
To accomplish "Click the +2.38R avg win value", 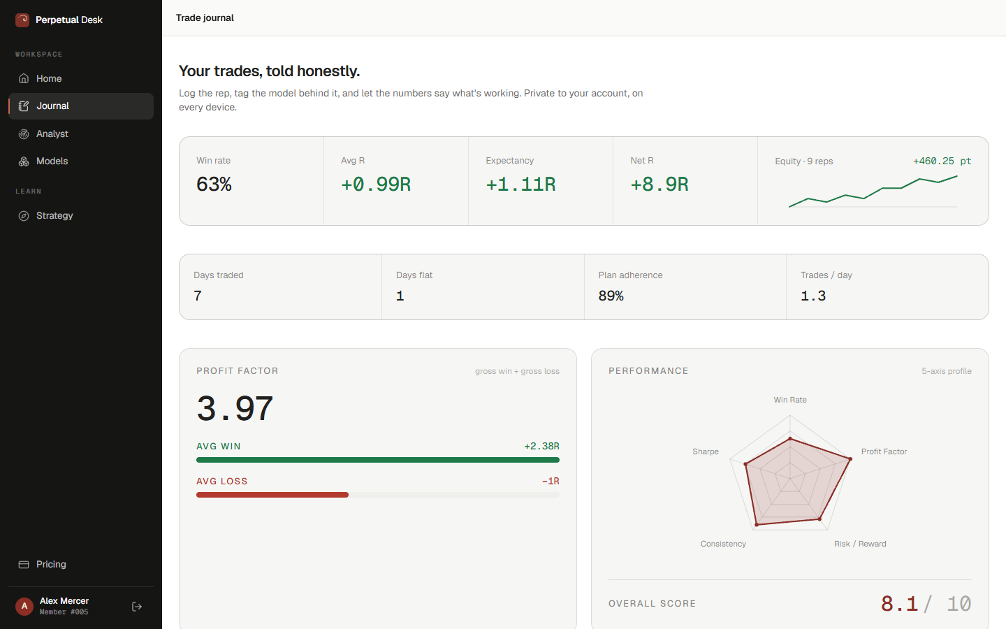I will [x=541, y=446].
